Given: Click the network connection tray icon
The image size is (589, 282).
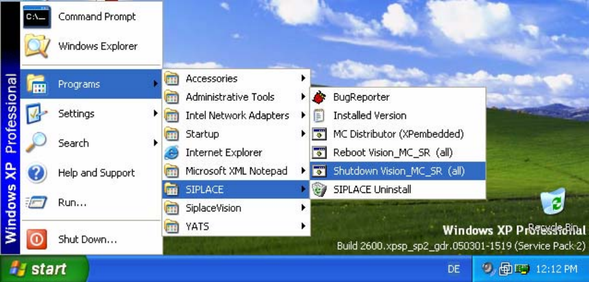Looking at the screenshot, I should coord(505,268).
